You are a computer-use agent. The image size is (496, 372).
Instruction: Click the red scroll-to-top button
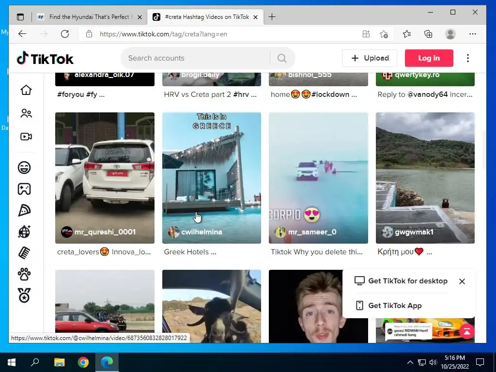pyautogui.click(x=466, y=331)
